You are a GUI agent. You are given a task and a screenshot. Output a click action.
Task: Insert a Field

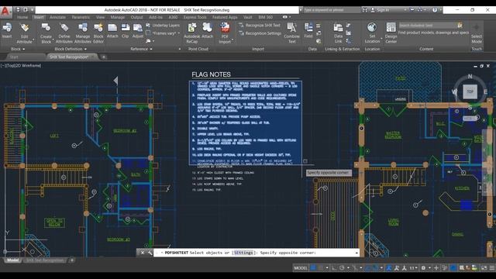(x=308, y=30)
